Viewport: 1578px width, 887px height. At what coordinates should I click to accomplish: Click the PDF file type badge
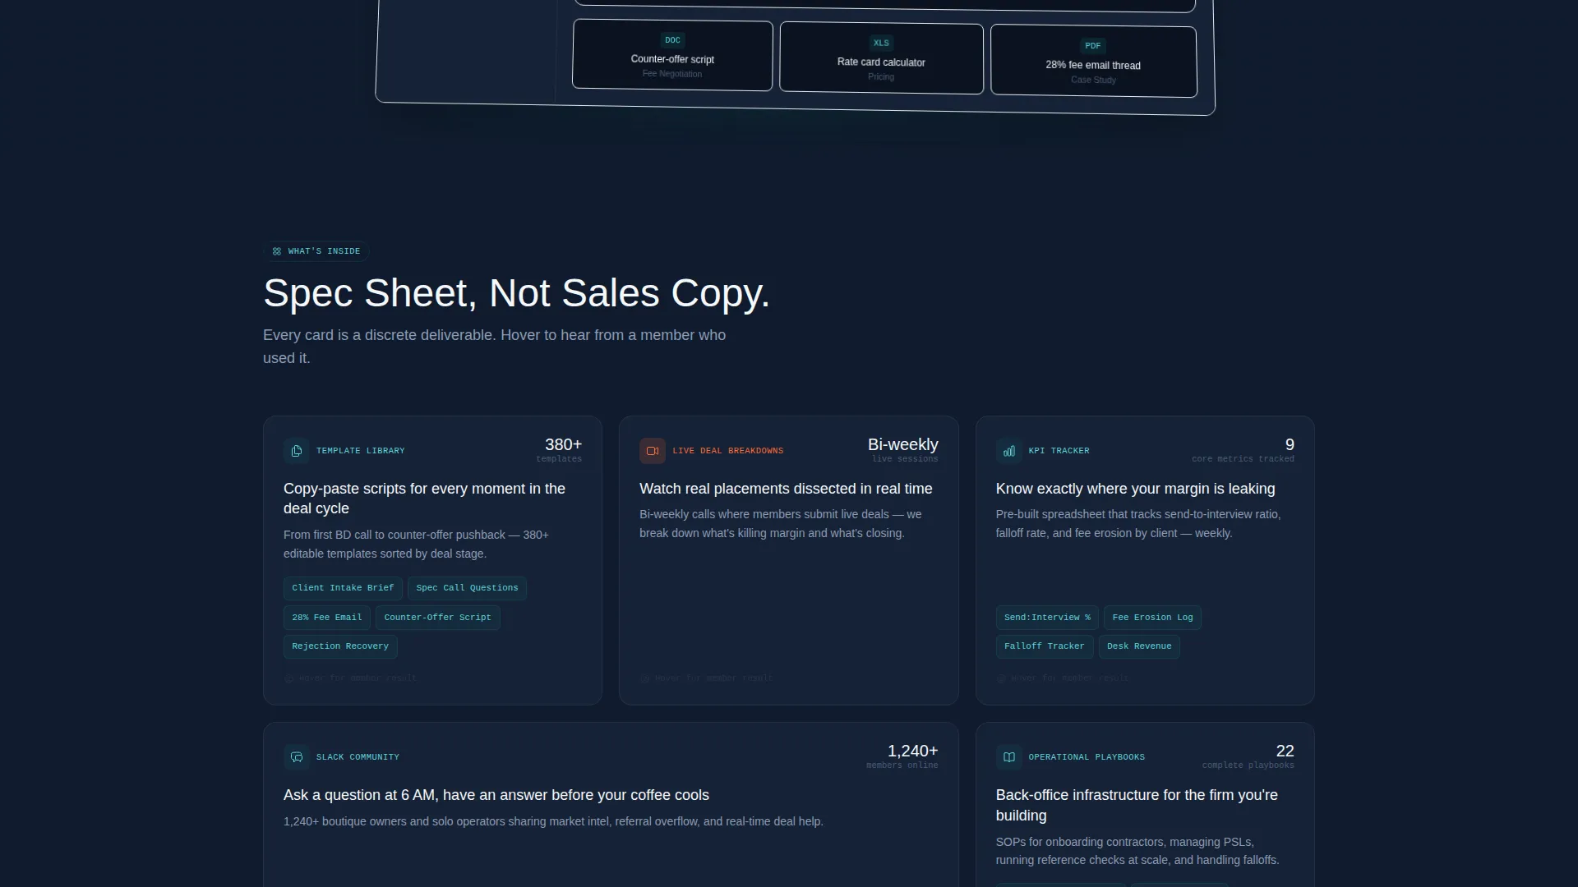[1093, 46]
